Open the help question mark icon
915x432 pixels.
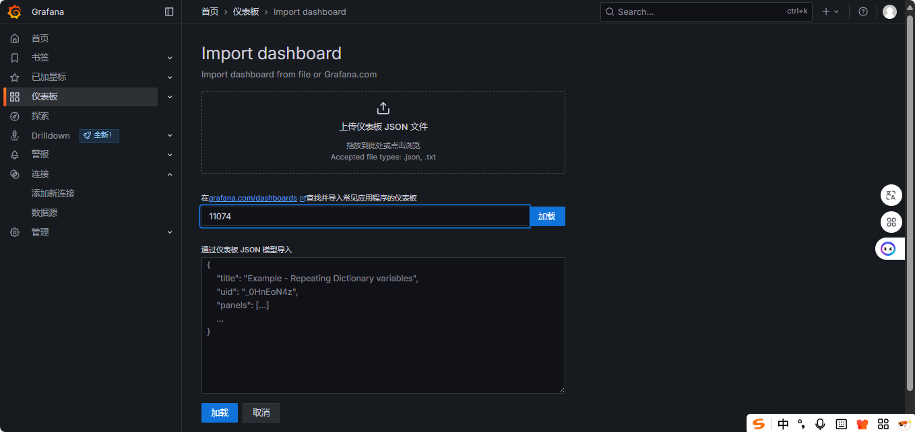click(x=863, y=11)
